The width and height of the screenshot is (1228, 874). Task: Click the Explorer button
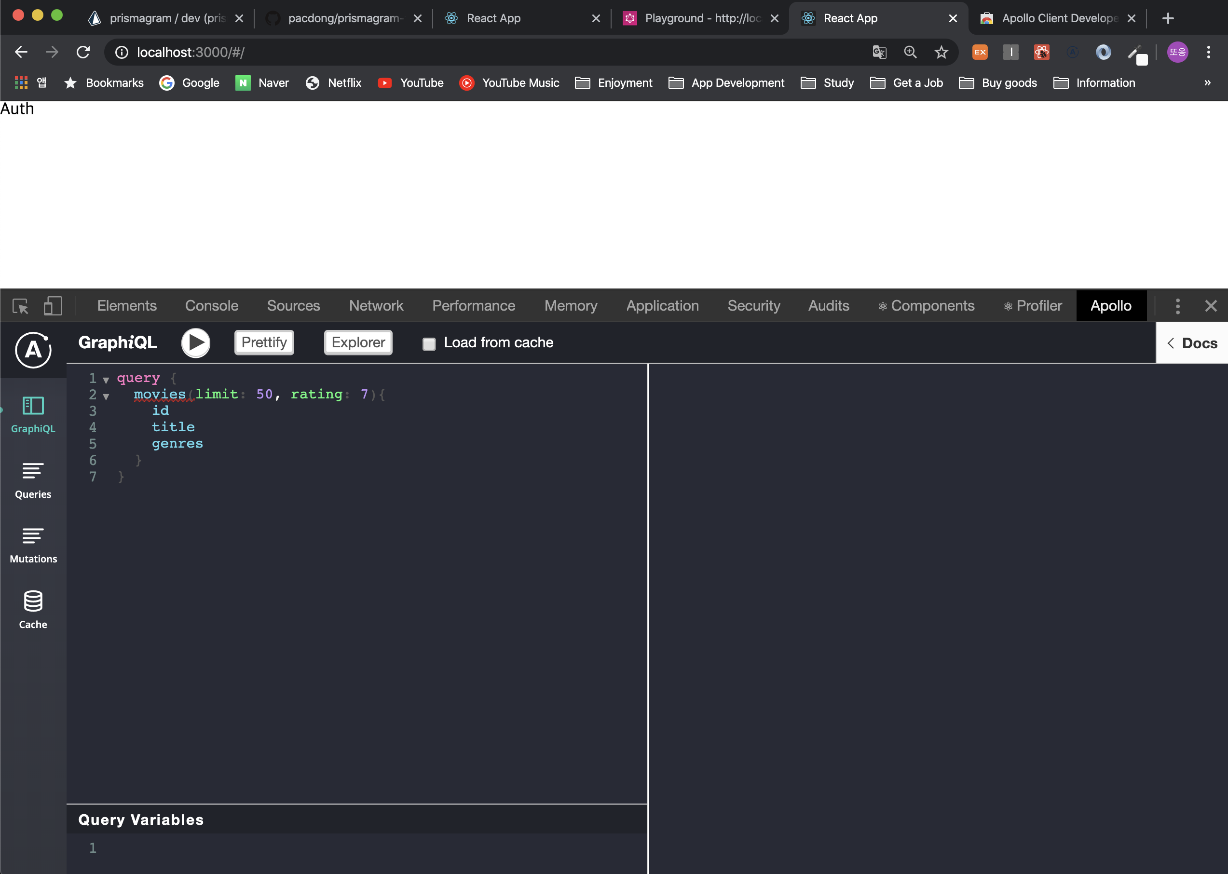pyautogui.click(x=358, y=342)
